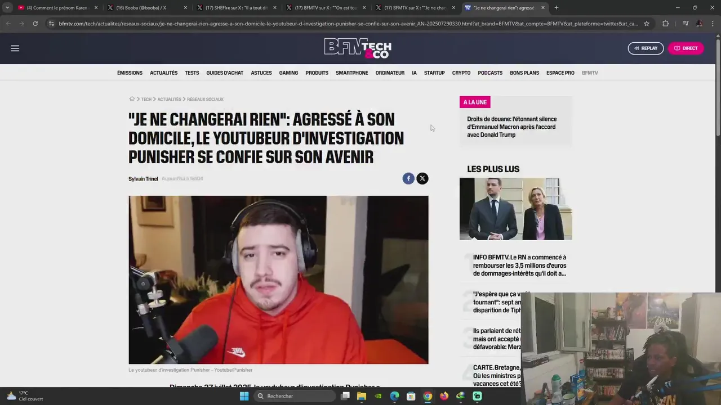
Task: Open STARTUP section
Action: [434, 73]
